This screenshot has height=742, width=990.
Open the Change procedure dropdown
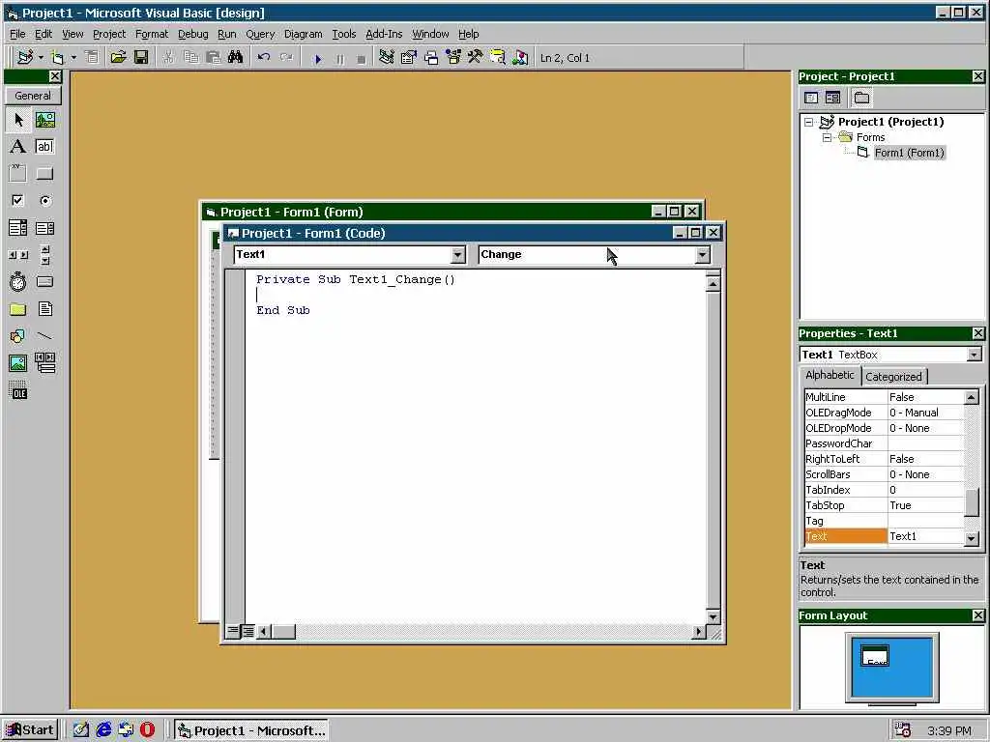pos(702,255)
